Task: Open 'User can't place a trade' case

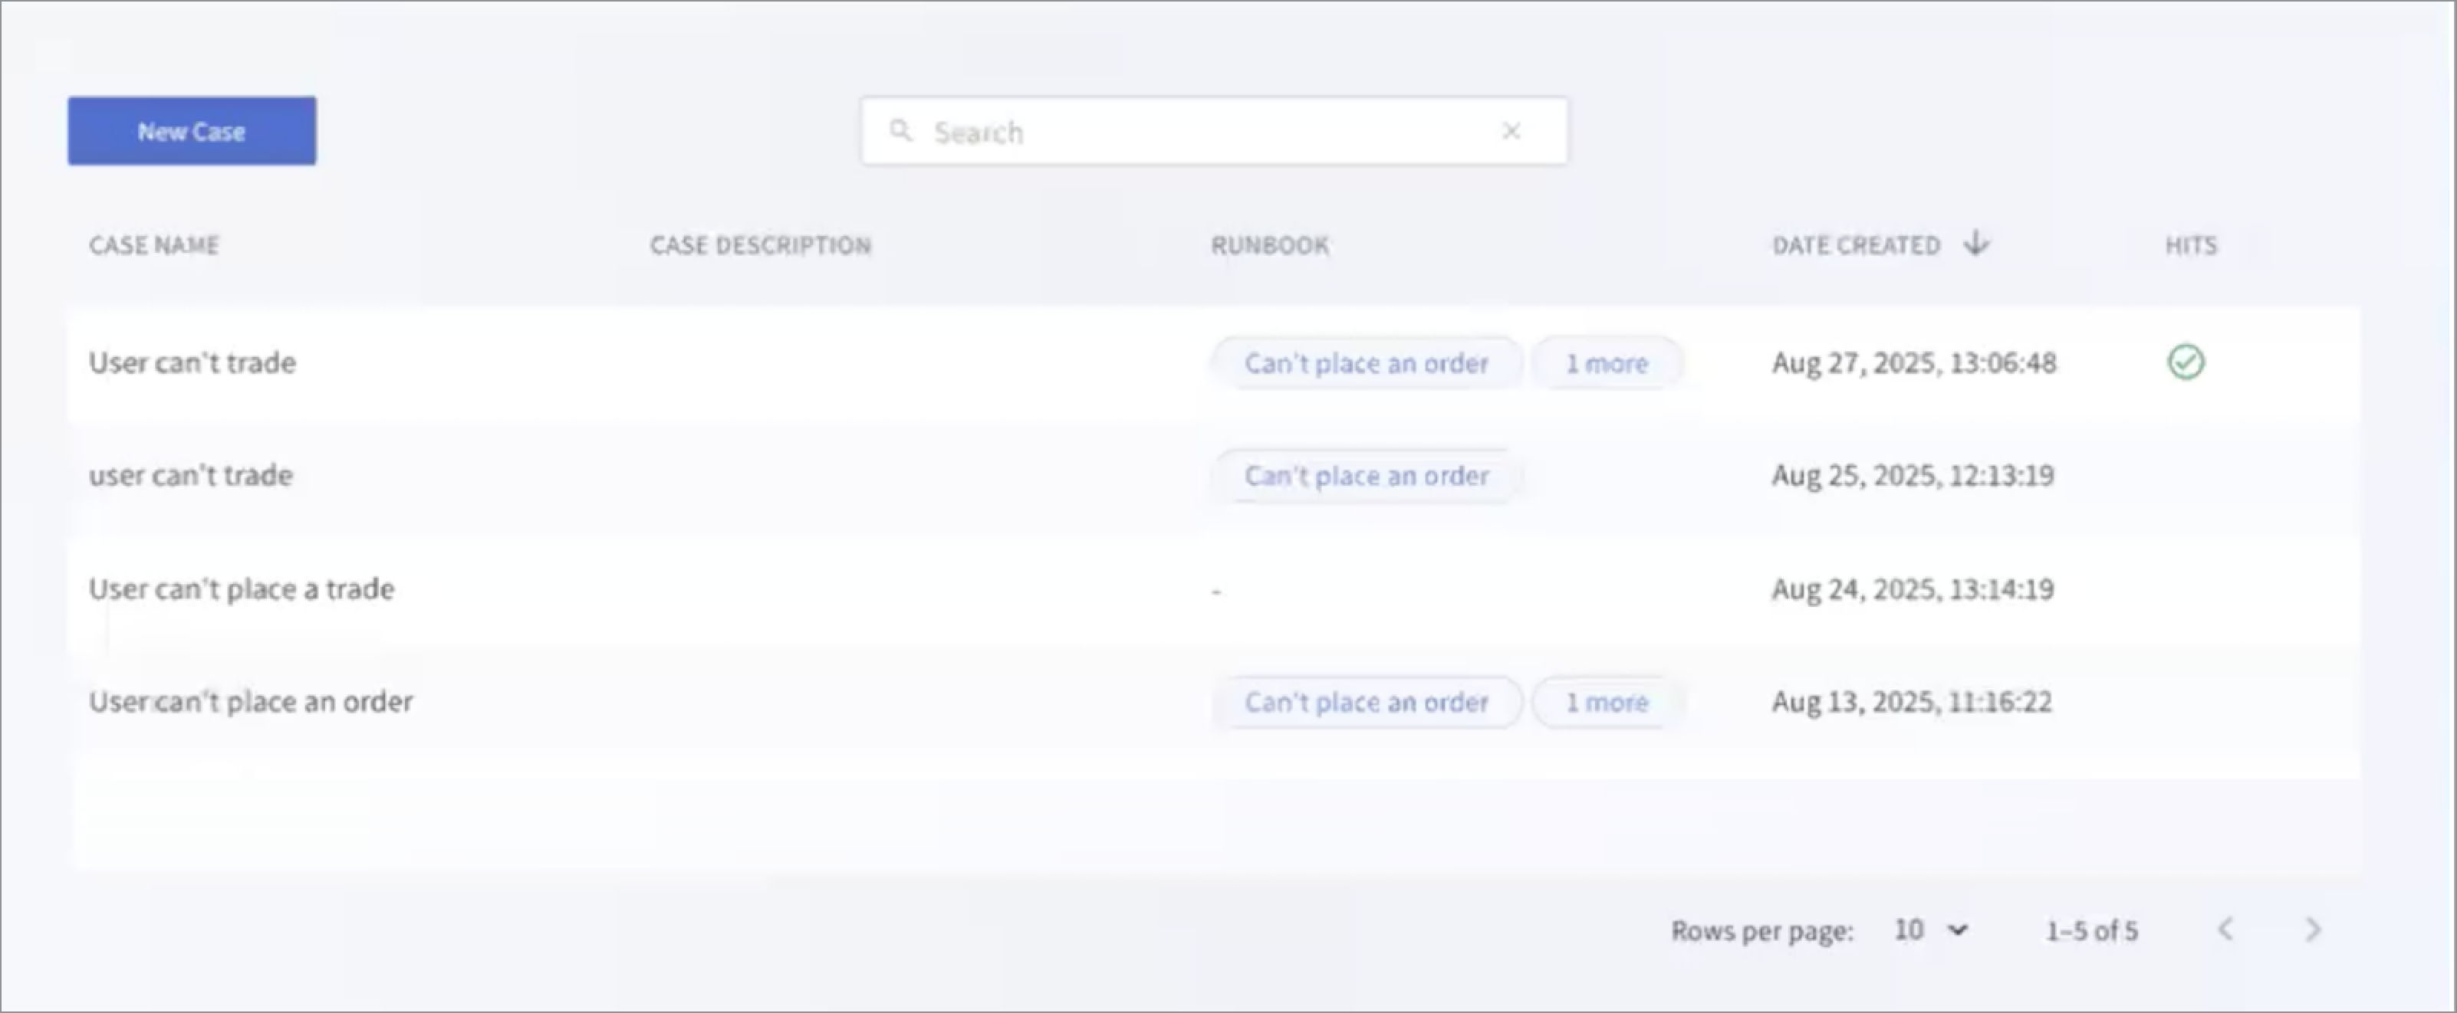Action: (x=242, y=589)
